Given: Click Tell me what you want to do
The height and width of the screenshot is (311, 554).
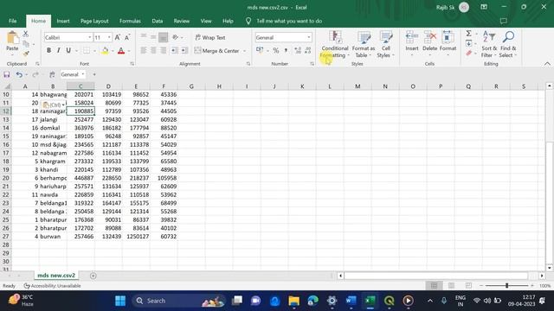Looking at the screenshot, I should pyautogui.click(x=289, y=21).
